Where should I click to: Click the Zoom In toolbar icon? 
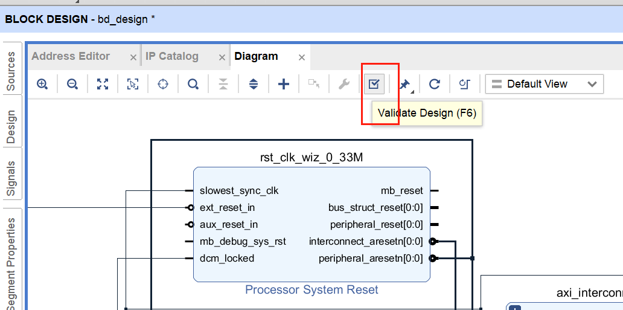tap(42, 84)
